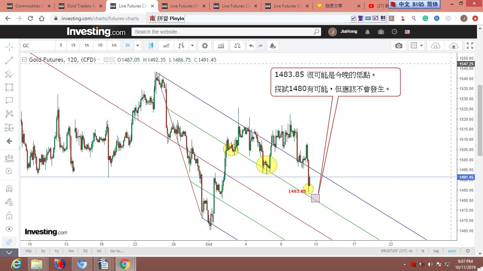Collapse the Gold Futures legend
This screenshot has width=483, height=271.
tap(24, 60)
